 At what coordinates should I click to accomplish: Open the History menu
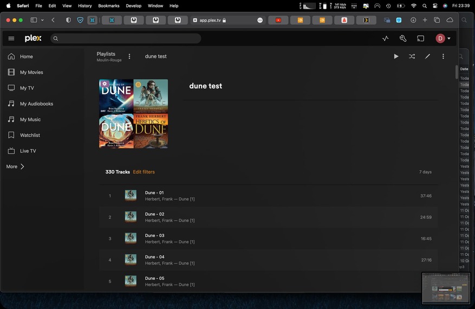[x=85, y=6]
